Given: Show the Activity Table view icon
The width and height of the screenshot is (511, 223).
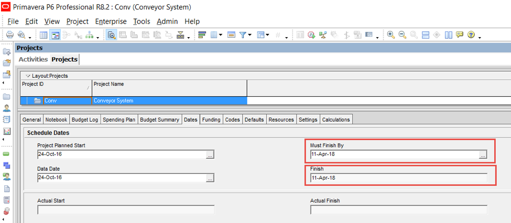Looking at the screenshot, I should pyautogui.click(x=44, y=35).
